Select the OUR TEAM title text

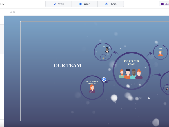click(68, 65)
